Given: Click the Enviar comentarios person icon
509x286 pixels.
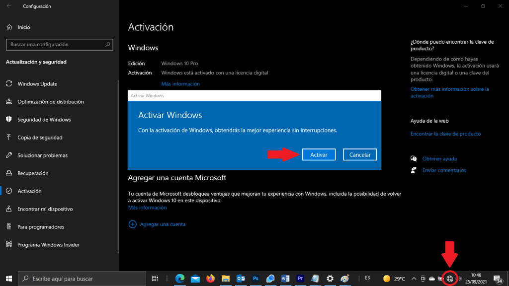Looking at the screenshot, I should point(414,170).
